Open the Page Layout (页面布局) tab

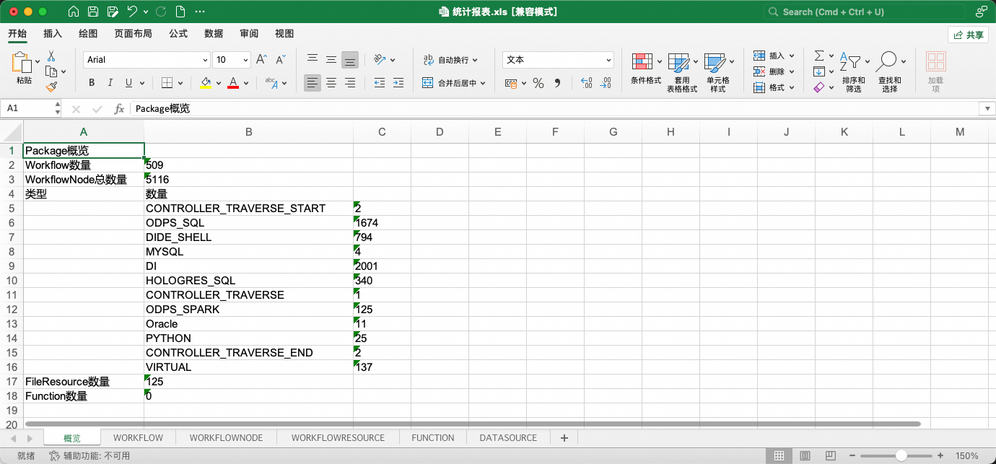[x=133, y=33]
